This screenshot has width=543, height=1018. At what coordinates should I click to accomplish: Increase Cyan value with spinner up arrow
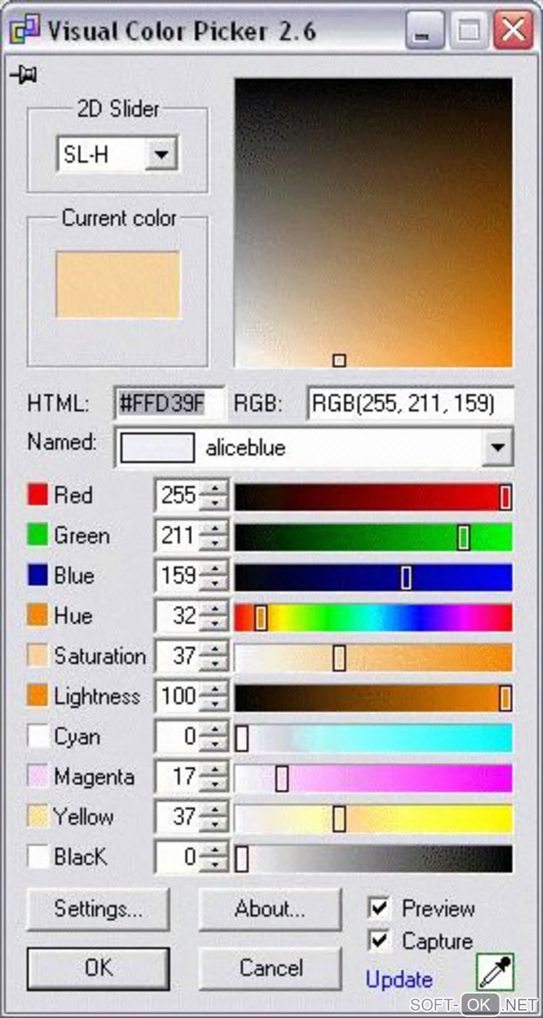(215, 730)
